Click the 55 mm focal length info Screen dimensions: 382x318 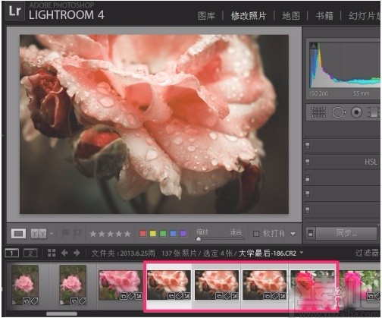(361, 93)
